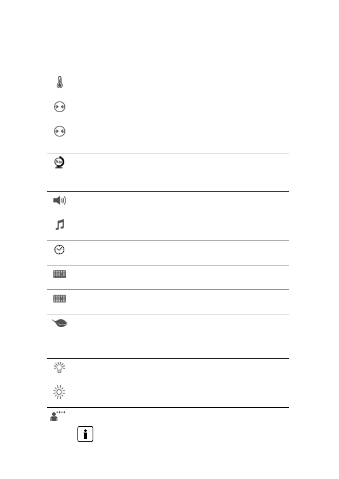Click the thermometer temperature icon
This screenshot has height=479, width=339.
pyautogui.click(x=59, y=82)
